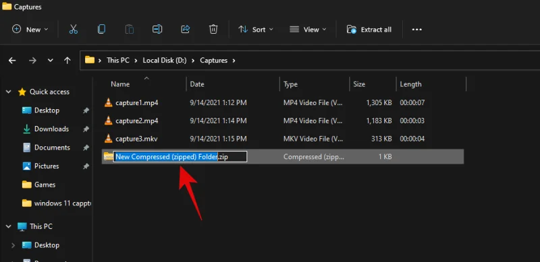540x262 pixels.
Task: Select This PC in the sidebar
Action: coord(41,226)
